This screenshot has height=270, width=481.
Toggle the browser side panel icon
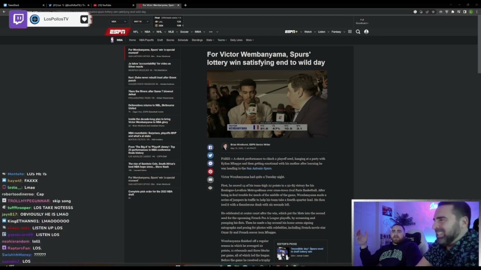tap(465, 12)
